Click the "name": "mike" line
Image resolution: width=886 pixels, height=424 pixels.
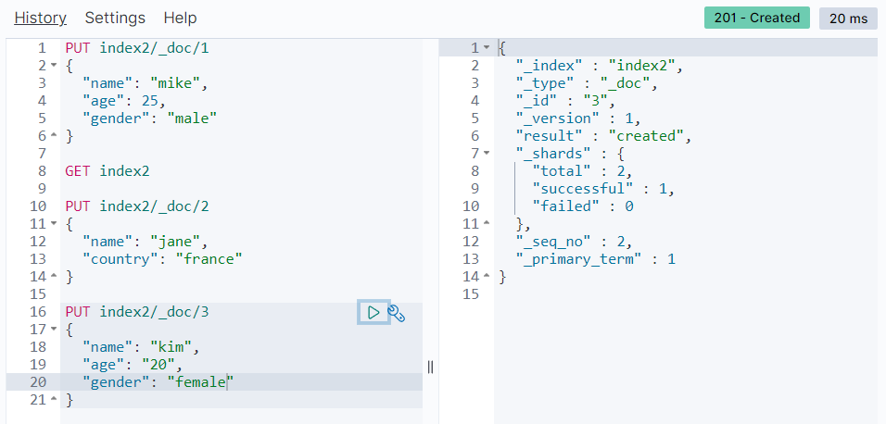pos(146,83)
